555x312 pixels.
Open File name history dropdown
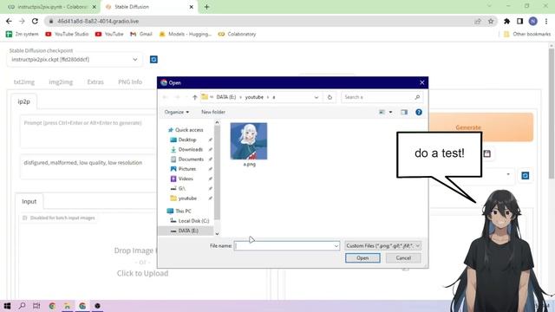click(336, 246)
